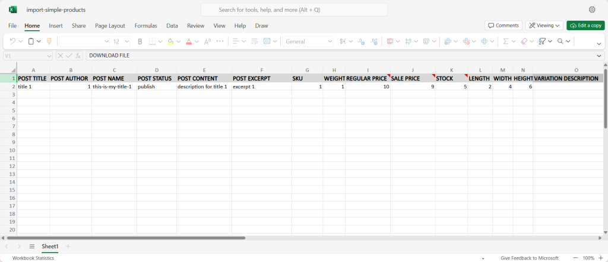Click the Fill Color bucket icon
Image resolution: width=608 pixels, height=262 pixels.
170,41
